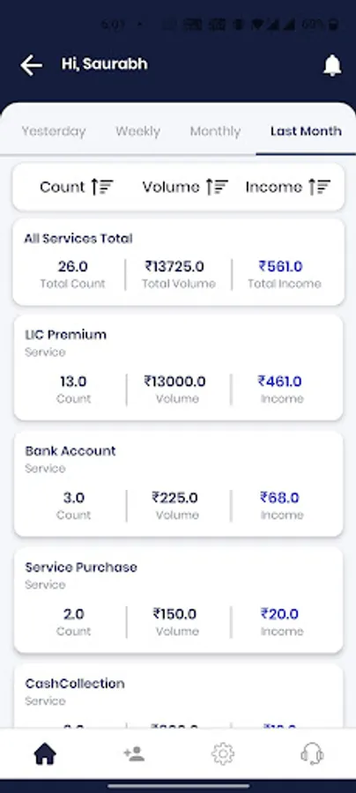The height and width of the screenshot is (793, 356).
Task: Switch to the Yesterday tab
Action: pos(54,131)
